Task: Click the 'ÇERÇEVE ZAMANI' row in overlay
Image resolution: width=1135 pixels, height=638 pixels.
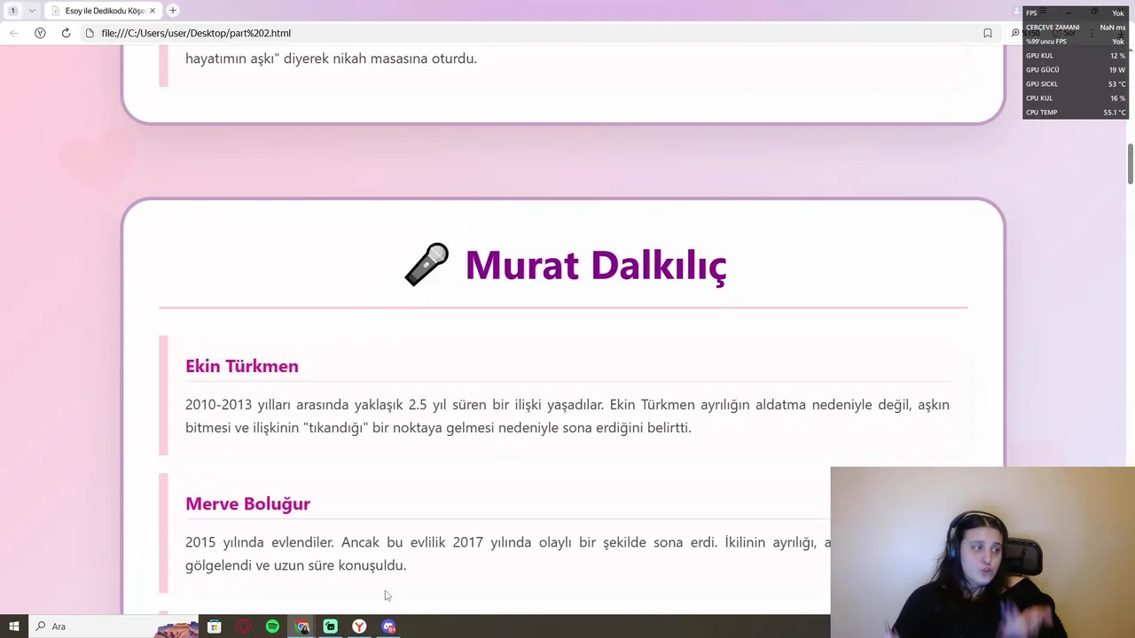Action: tap(1076, 27)
